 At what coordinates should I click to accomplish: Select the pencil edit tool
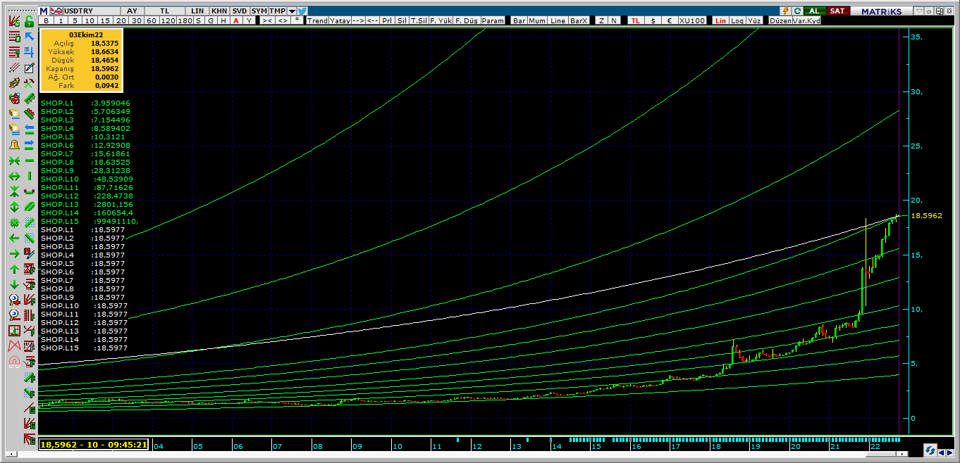point(29,68)
